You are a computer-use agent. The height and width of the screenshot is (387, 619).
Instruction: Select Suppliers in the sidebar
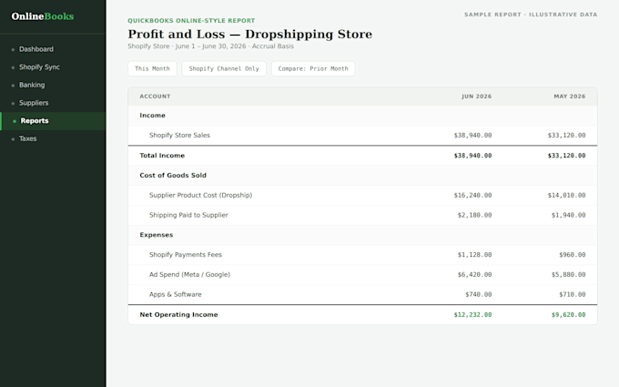coord(53,103)
